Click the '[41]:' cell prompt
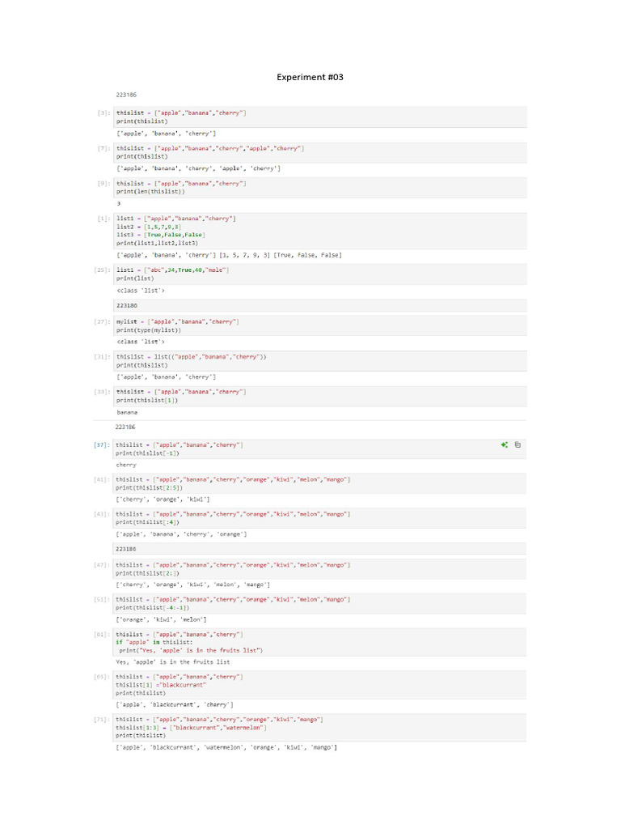The image size is (621, 829). (x=102, y=479)
